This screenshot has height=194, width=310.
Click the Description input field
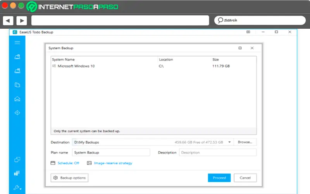pyautogui.click(x=218, y=152)
